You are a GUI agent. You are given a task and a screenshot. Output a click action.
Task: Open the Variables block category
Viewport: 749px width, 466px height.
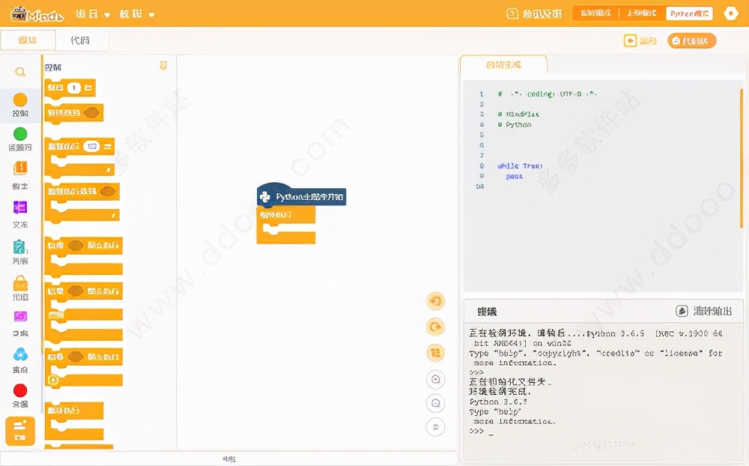coord(20,169)
